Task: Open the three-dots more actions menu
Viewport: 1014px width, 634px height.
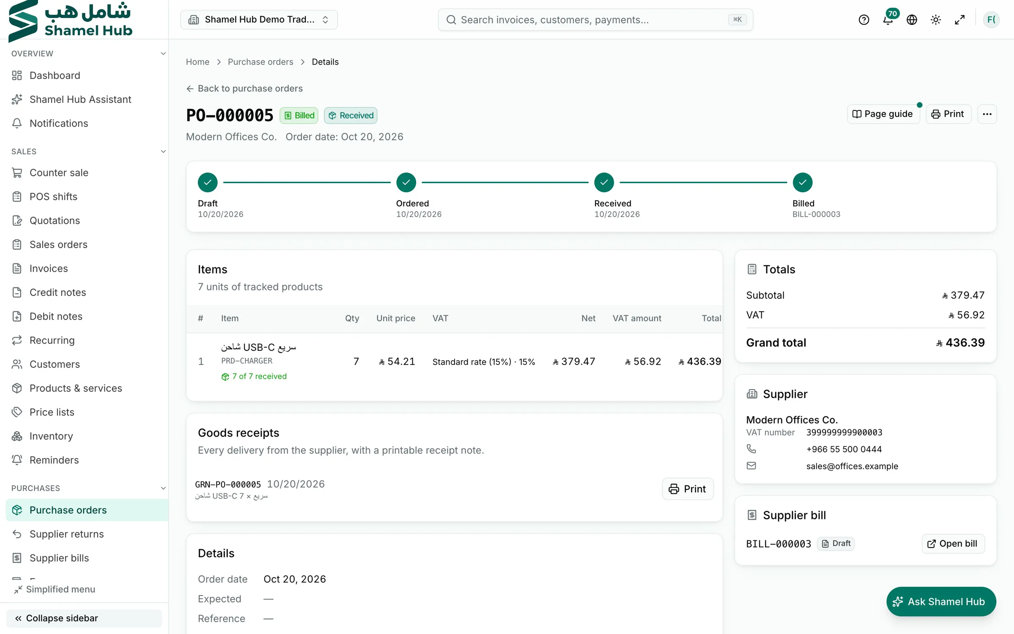Action: [x=987, y=114]
